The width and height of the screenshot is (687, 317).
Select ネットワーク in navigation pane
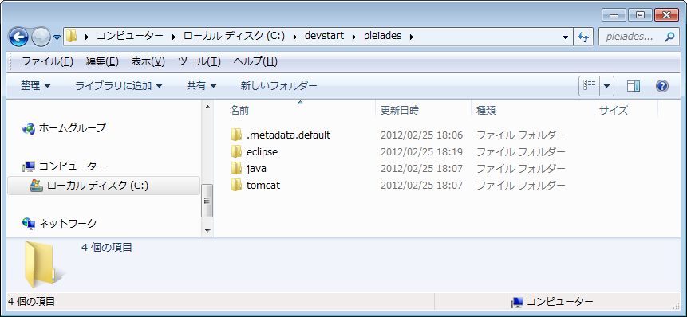click(x=68, y=224)
